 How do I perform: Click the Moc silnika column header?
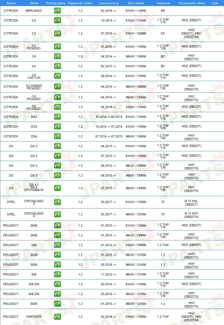pyautogui.click(x=136, y=3)
